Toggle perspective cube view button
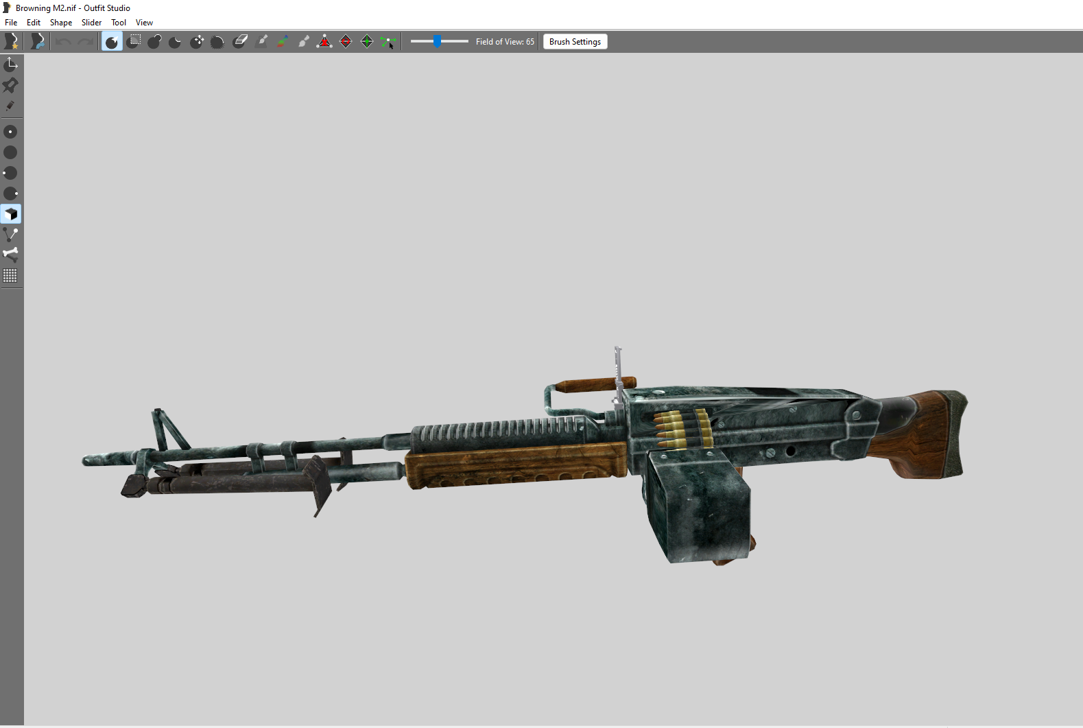The image size is (1083, 728). [11, 214]
